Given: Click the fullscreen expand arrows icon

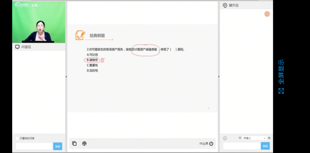Looking at the screenshot, I should (281, 91).
